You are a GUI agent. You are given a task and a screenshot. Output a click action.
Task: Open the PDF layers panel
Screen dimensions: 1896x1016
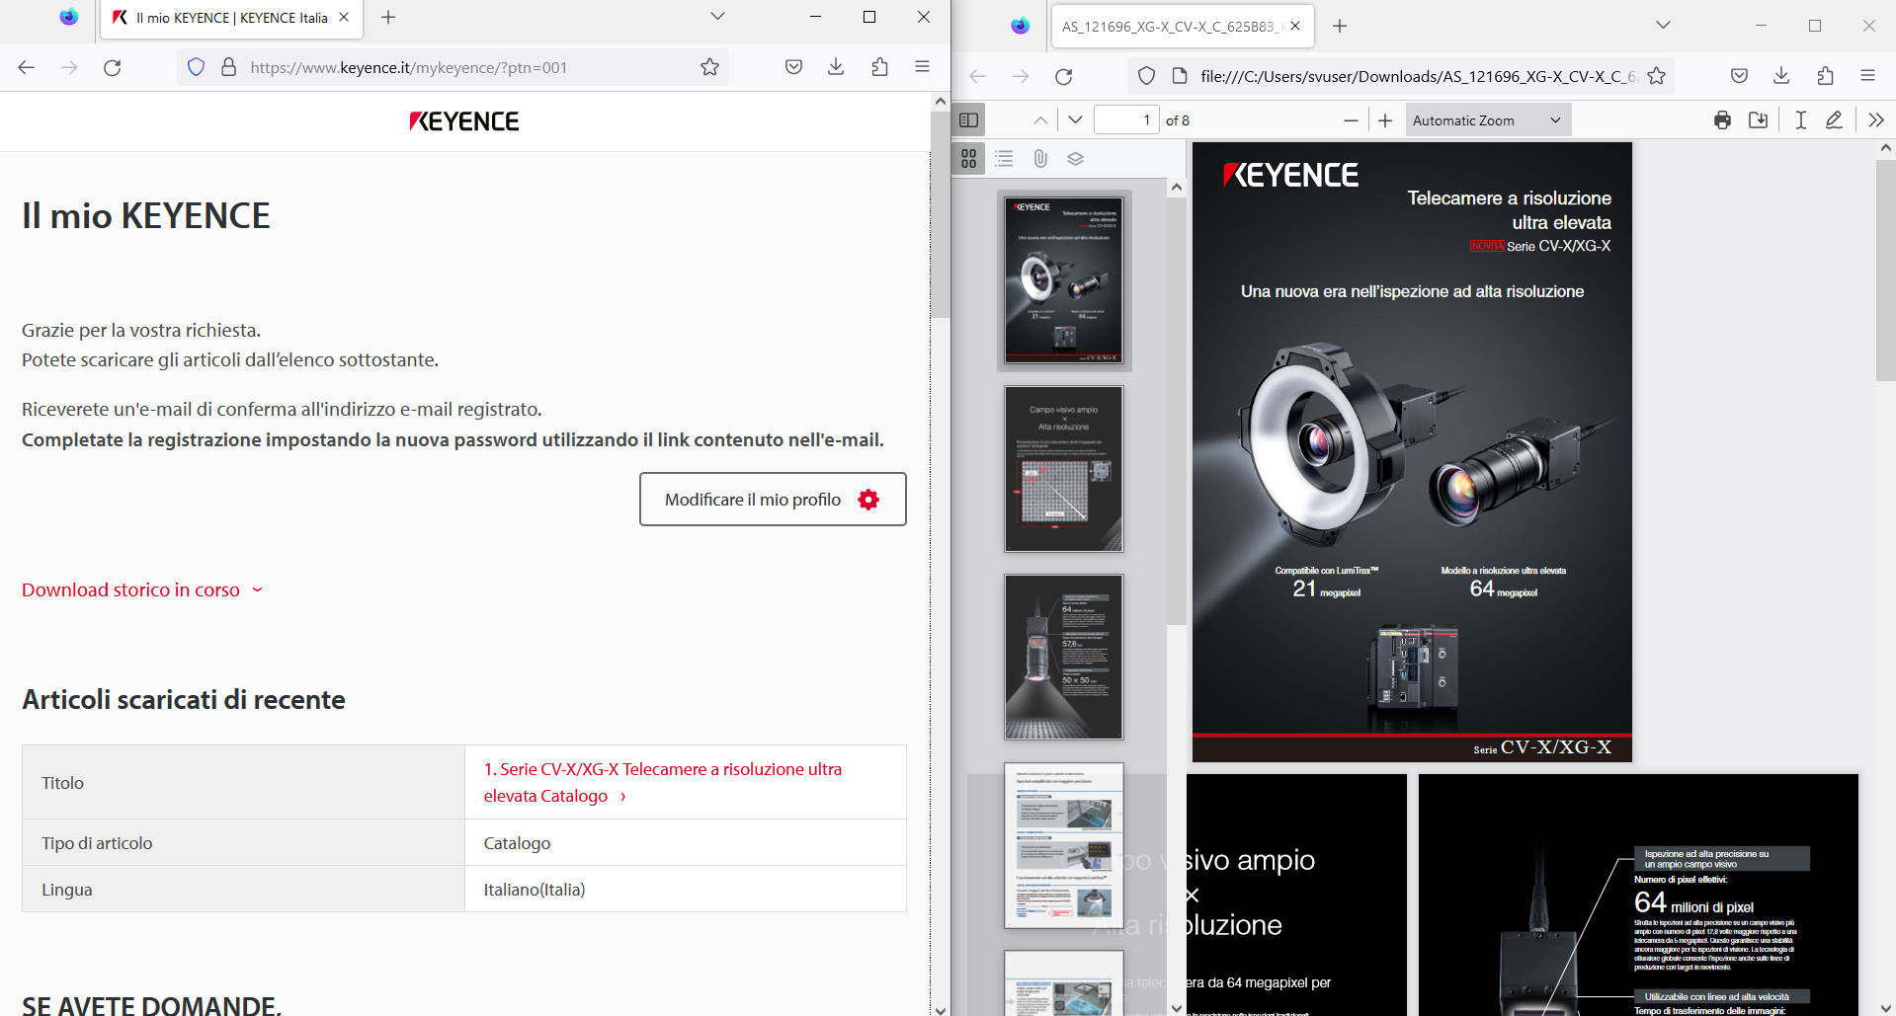pyautogui.click(x=1076, y=158)
